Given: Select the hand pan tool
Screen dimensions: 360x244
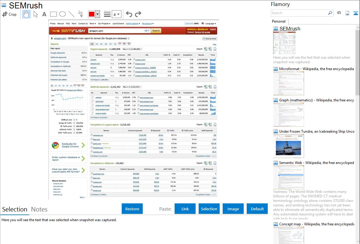Looking at the screenshot, I should (x=26, y=14).
